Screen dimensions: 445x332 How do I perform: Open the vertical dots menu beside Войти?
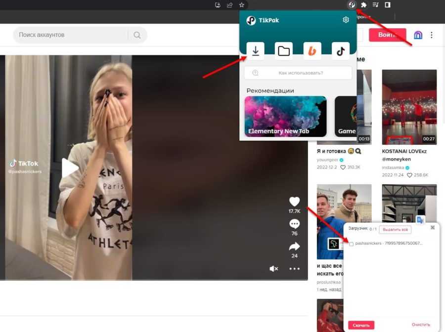click(432, 35)
